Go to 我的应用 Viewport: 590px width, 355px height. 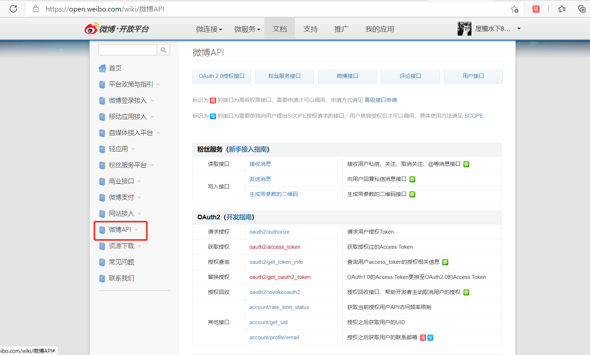380,29
